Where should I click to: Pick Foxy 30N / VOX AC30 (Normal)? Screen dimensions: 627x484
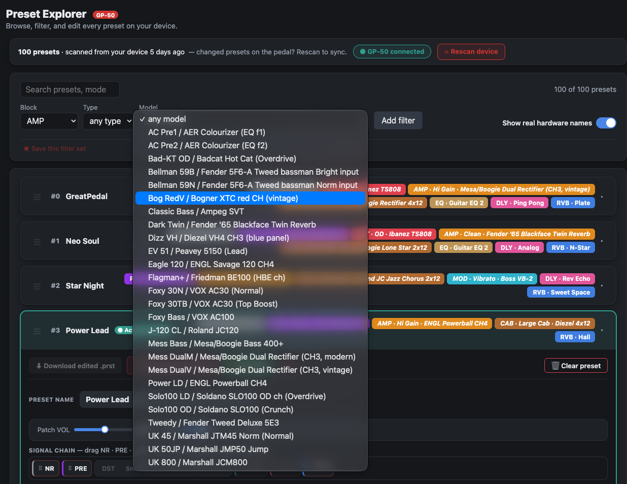[250, 291]
